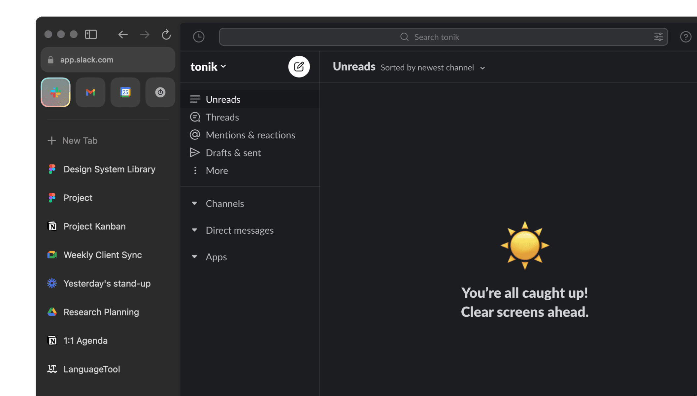
Task: Select the pinned Gmail tab icon
Action: coord(90,92)
